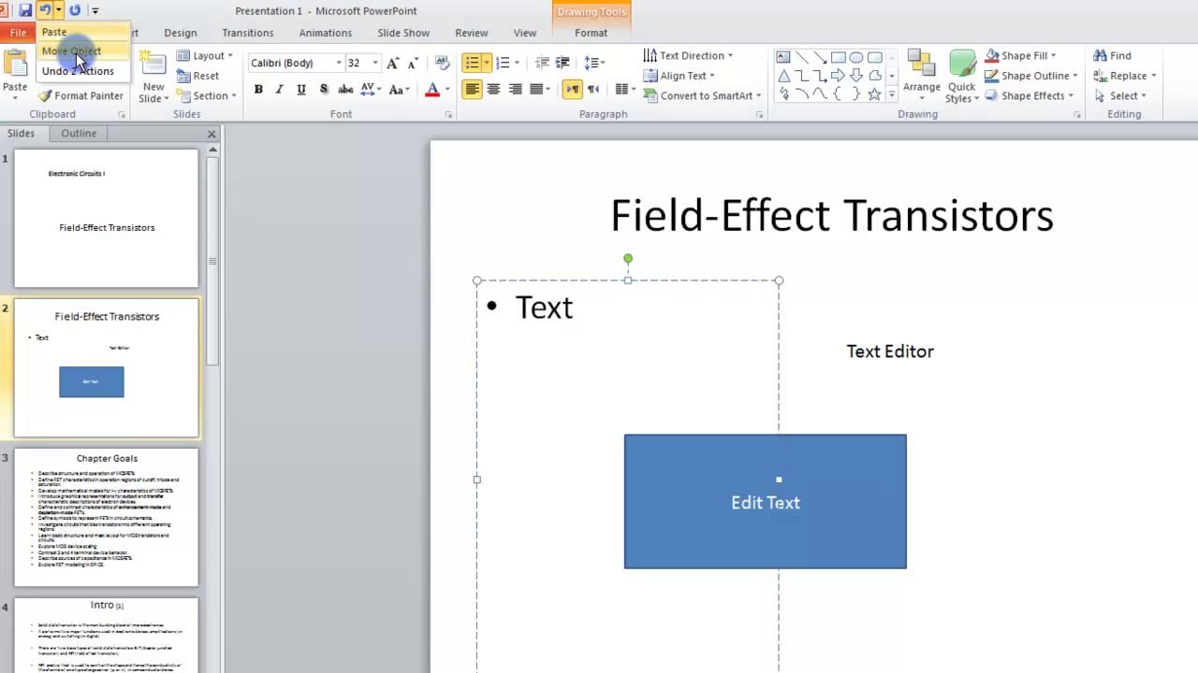Image resolution: width=1198 pixels, height=673 pixels.
Task: Open the Align Text dropdown
Action: [679, 76]
